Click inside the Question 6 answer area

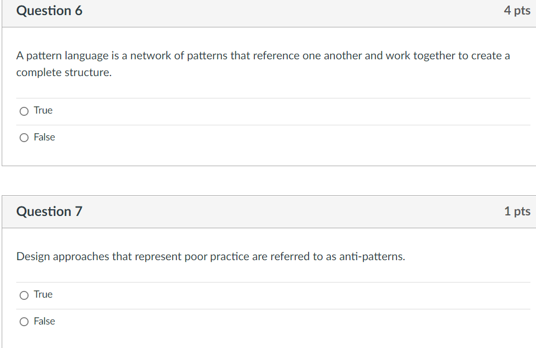click(x=269, y=123)
